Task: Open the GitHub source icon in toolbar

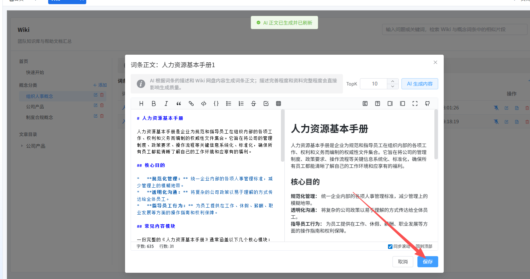Action: pyautogui.click(x=427, y=103)
